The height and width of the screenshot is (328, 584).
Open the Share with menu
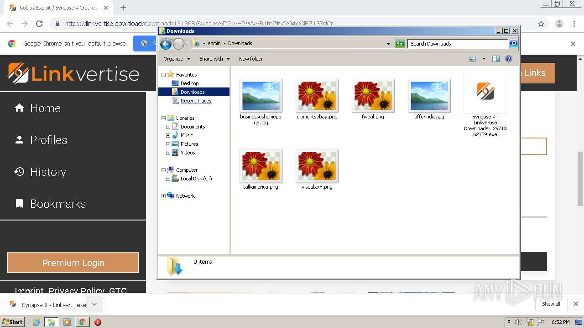pos(214,59)
